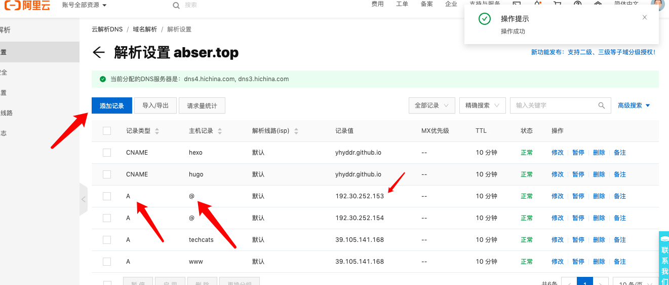Check the hugo CNAME record checkbox
669x285 pixels.
point(107,174)
